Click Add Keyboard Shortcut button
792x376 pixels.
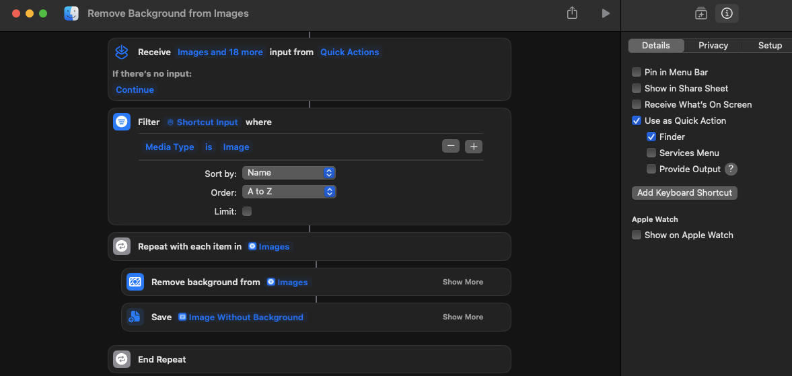point(684,192)
